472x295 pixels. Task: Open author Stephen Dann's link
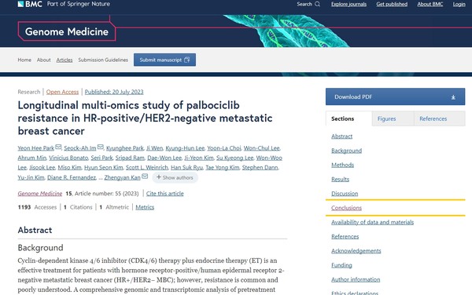coord(260,168)
